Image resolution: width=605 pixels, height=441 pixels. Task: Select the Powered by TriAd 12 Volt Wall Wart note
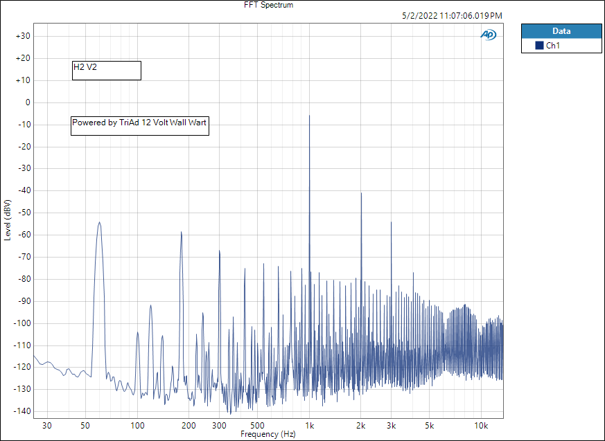[140, 126]
